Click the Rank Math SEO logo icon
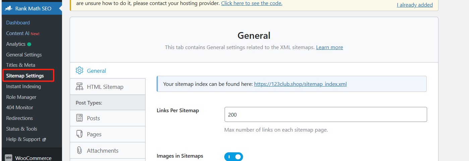Image resolution: width=469 pixels, height=161 pixels. coord(9,8)
